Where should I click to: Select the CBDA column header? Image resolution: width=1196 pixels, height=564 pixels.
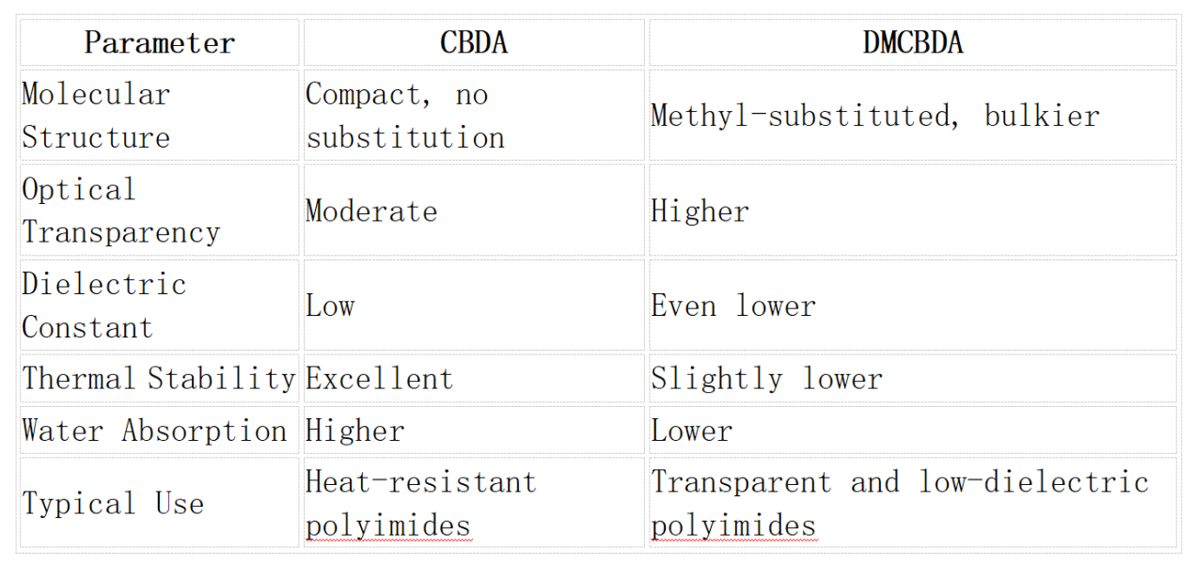[473, 42]
